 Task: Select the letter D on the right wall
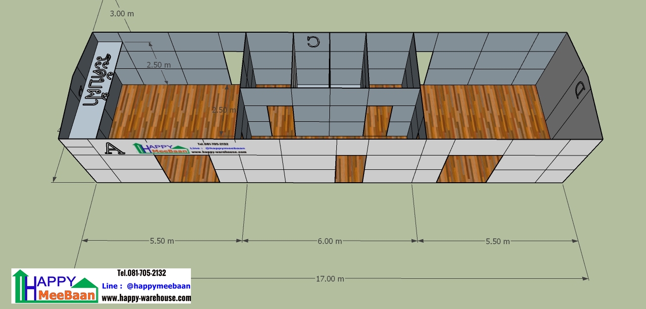point(579,90)
